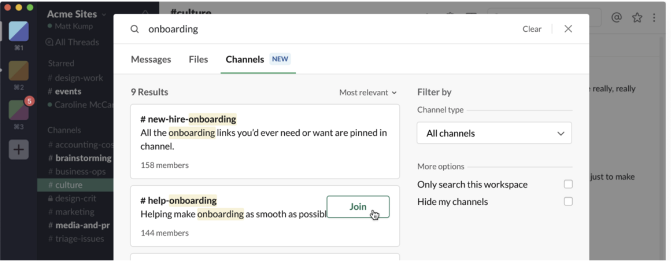
Task: Clear the onboarding search query
Action: [532, 29]
